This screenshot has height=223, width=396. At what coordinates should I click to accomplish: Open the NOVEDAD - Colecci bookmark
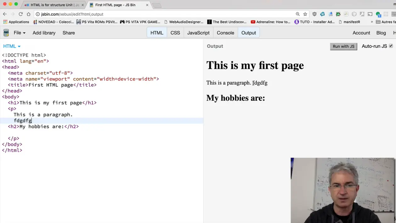53,22
